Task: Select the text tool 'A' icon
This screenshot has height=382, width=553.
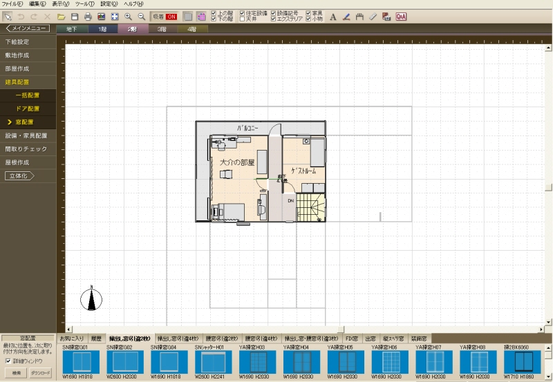Action: 332,16
